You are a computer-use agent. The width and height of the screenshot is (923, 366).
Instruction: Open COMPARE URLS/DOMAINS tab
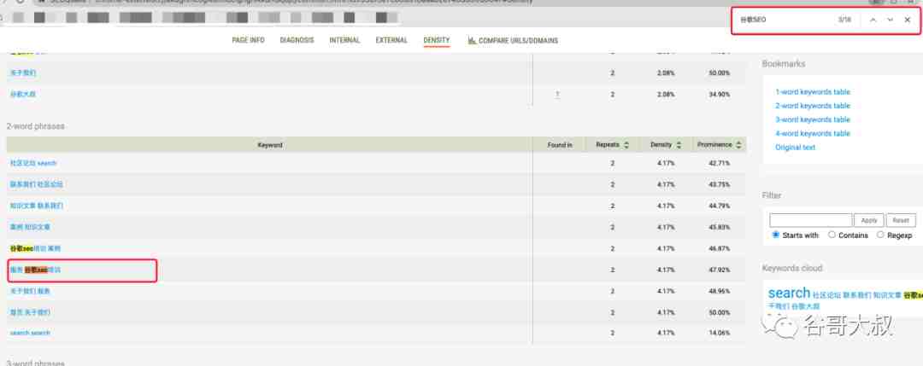[x=518, y=41]
